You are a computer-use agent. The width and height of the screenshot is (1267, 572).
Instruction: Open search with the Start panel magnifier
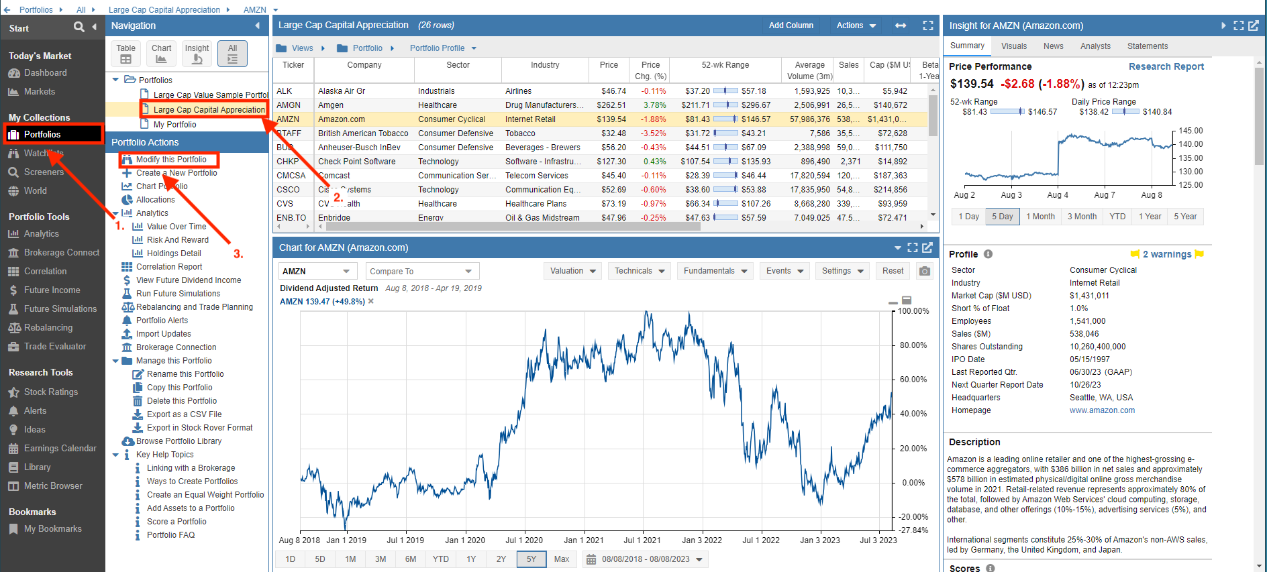pos(79,27)
